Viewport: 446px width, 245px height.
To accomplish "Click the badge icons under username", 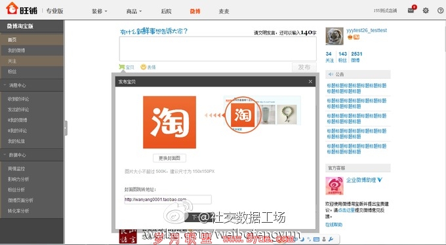I will [x=354, y=37].
